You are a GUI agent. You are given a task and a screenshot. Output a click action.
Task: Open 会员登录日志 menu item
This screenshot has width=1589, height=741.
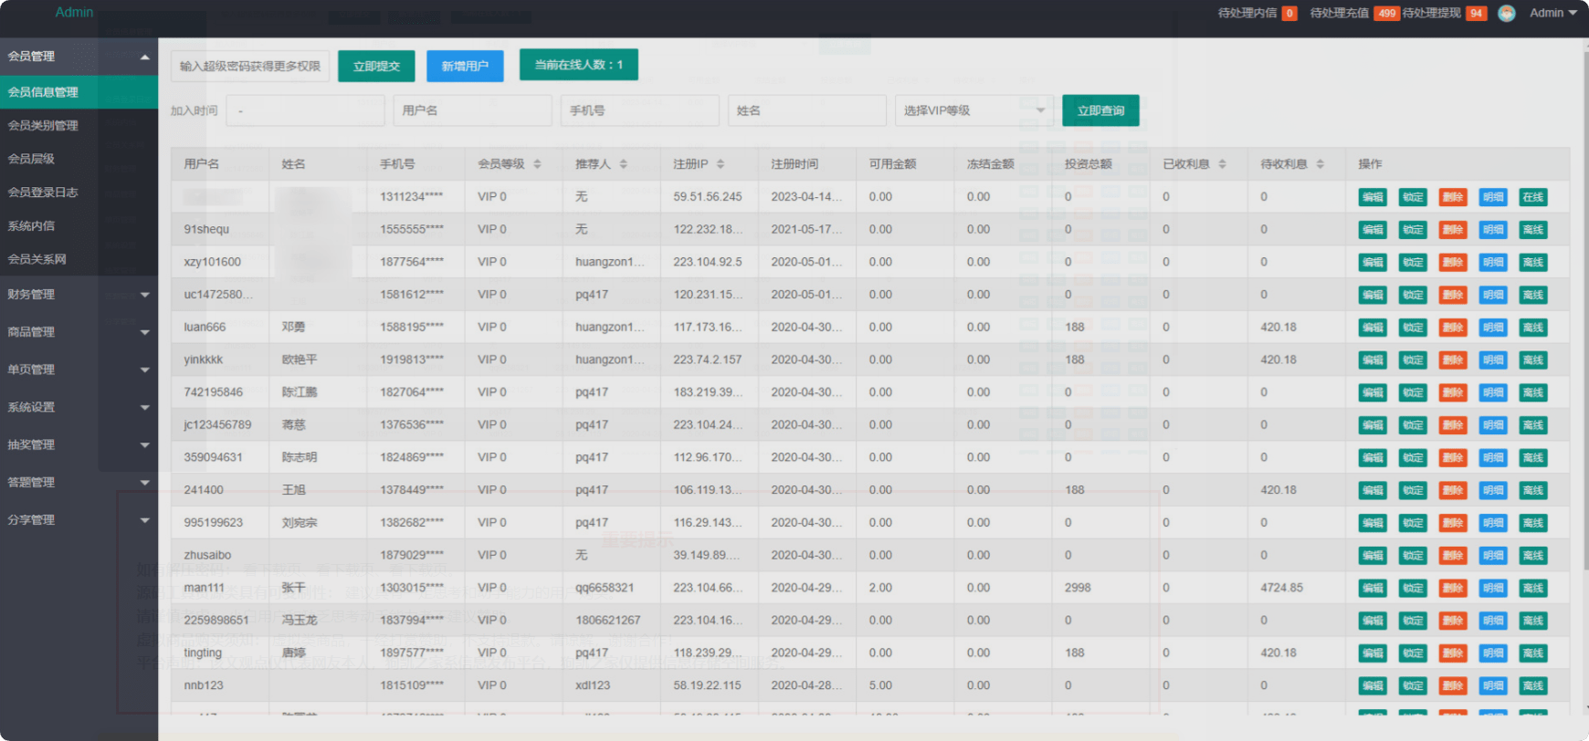tap(79, 192)
